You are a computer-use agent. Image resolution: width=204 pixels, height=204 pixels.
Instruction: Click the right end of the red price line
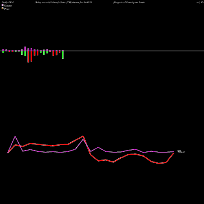(x=174, y=153)
